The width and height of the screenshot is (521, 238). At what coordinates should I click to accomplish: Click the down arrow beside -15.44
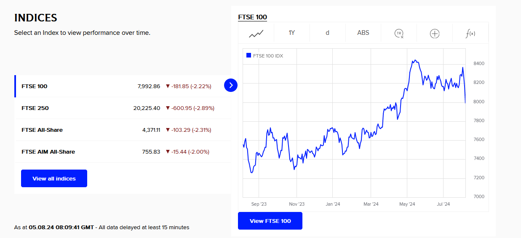tap(168, 152)
